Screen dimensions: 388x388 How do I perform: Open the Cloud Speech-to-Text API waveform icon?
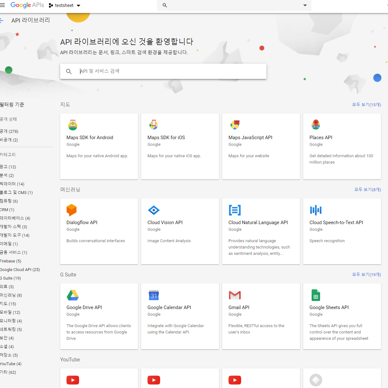click(x=316, y=210)
